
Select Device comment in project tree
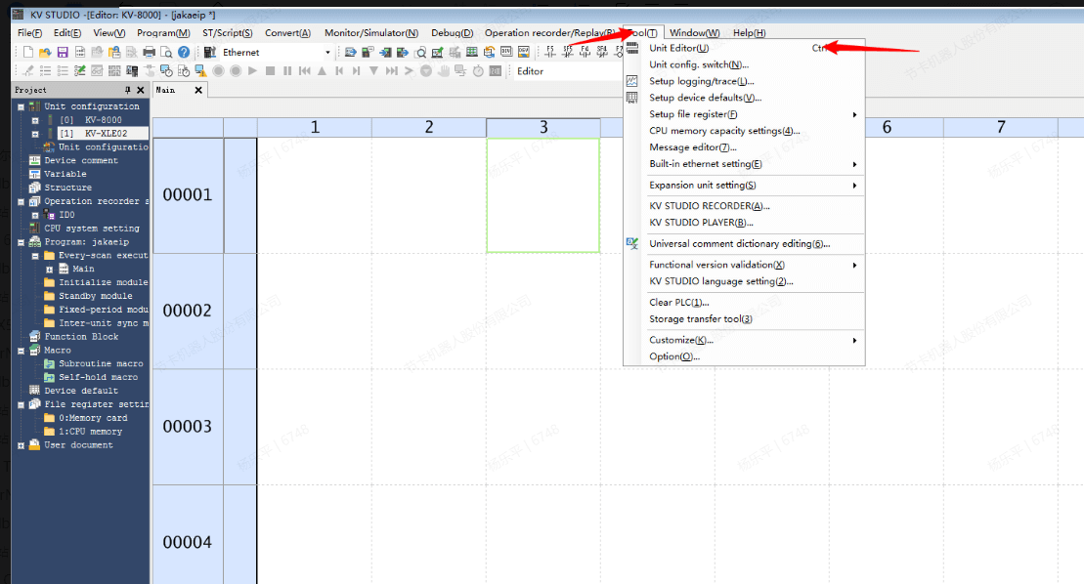point(80,160)
